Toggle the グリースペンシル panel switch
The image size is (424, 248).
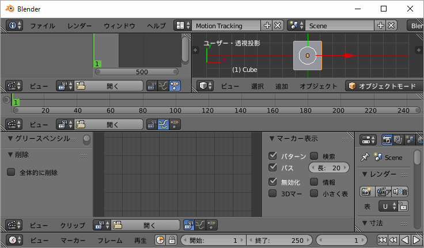(86, 140)
